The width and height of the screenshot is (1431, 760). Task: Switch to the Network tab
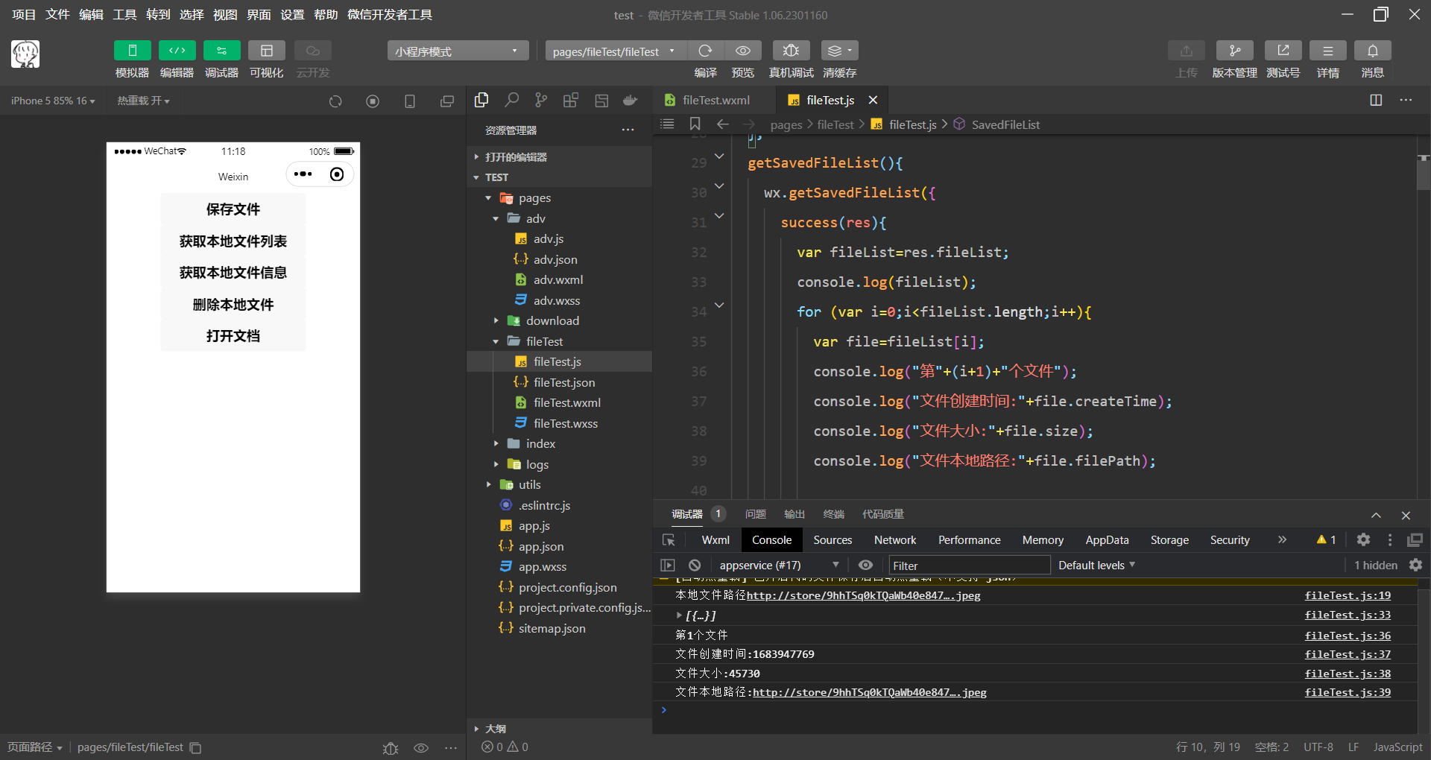point(895,540)
